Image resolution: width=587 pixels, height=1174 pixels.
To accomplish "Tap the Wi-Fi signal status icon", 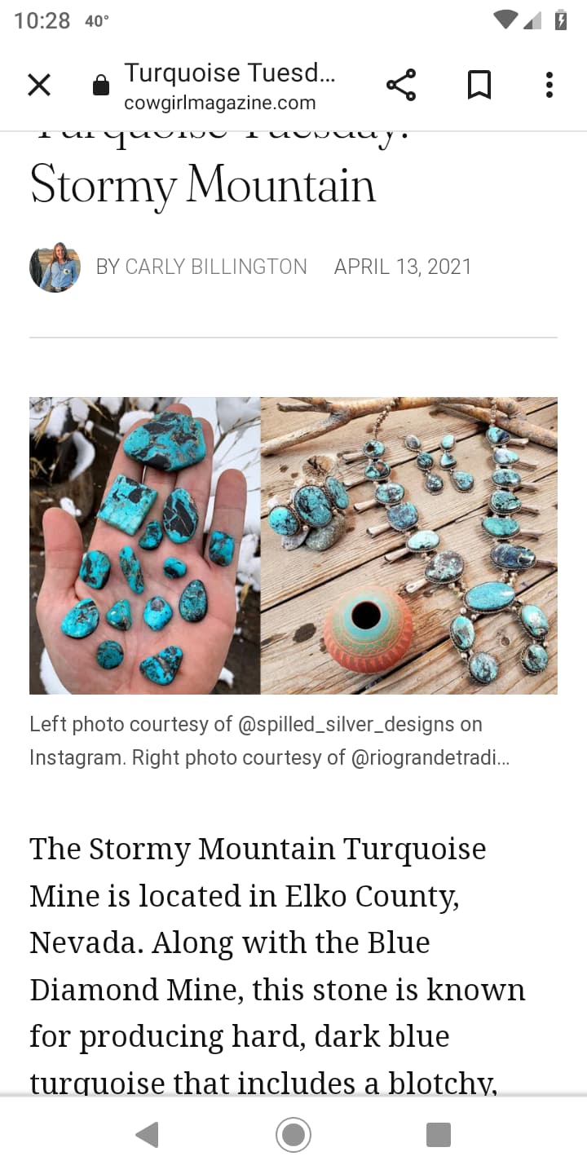I will 506,20.
